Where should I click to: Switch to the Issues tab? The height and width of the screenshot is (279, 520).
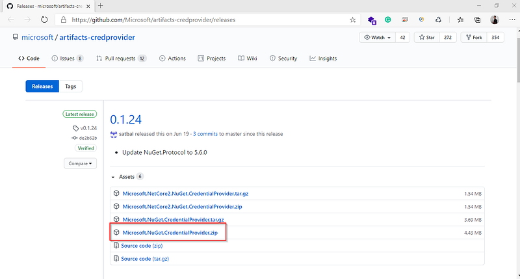pyautogui.click(x=68, y=59)
